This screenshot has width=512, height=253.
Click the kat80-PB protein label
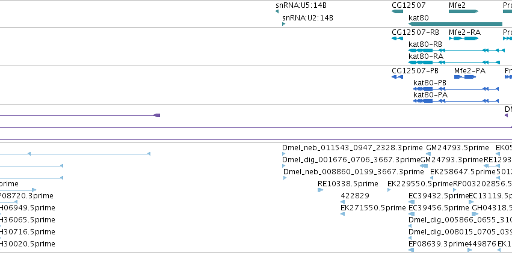pyautogui.click(x=430, y=83)
